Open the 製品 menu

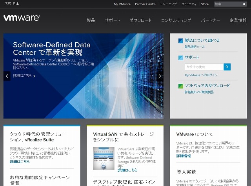pyautogui.click(x=91, y=20)
